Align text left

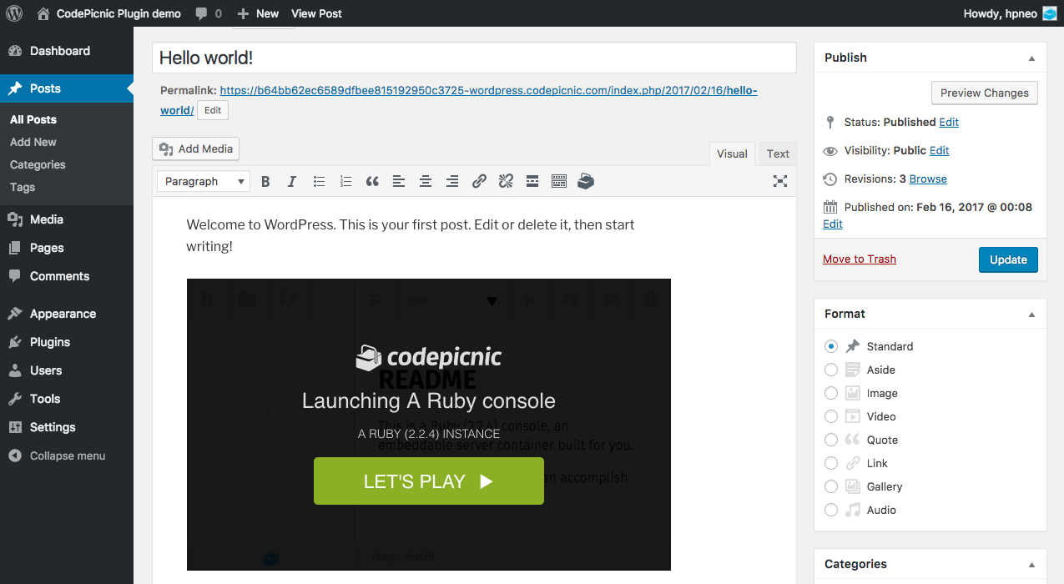[x=399, y=181]
